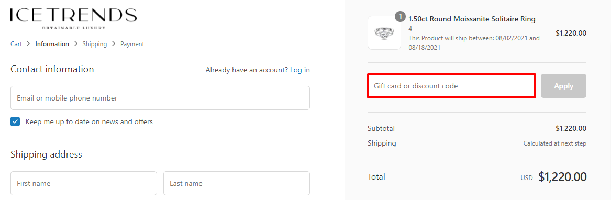Open the moissanite ring product thumbnail

(x=384, y=33)
